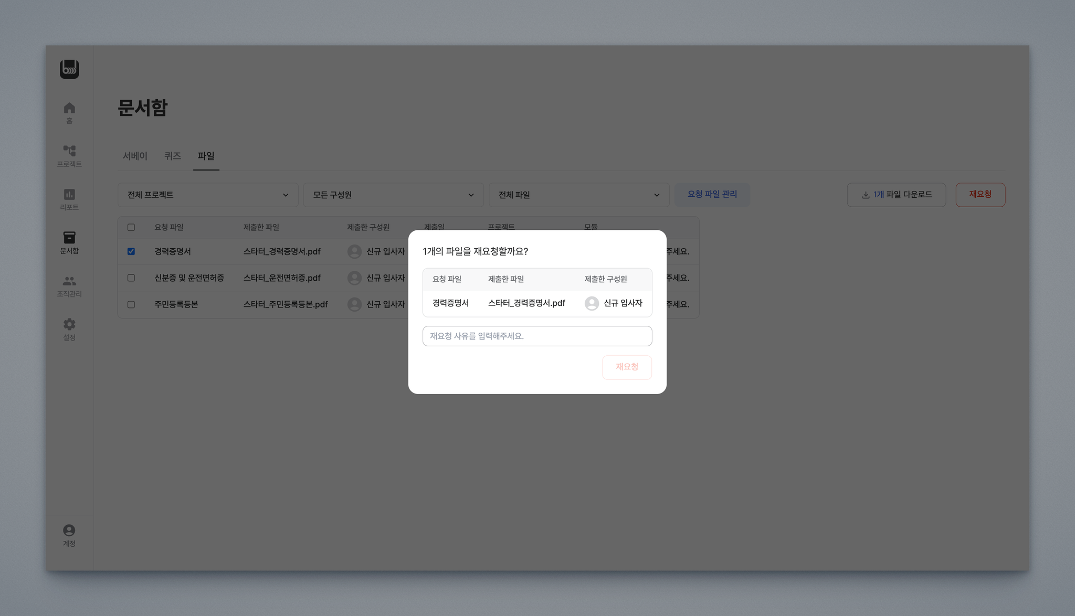This screenshot has height=616, width=1075.
Task: Focus the 재요청 사유 input field
Action: point(537,336)
